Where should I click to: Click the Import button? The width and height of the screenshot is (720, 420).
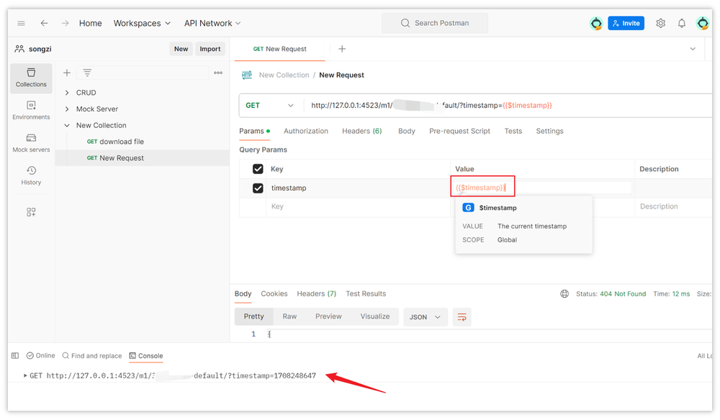click(x=210, y=49)
